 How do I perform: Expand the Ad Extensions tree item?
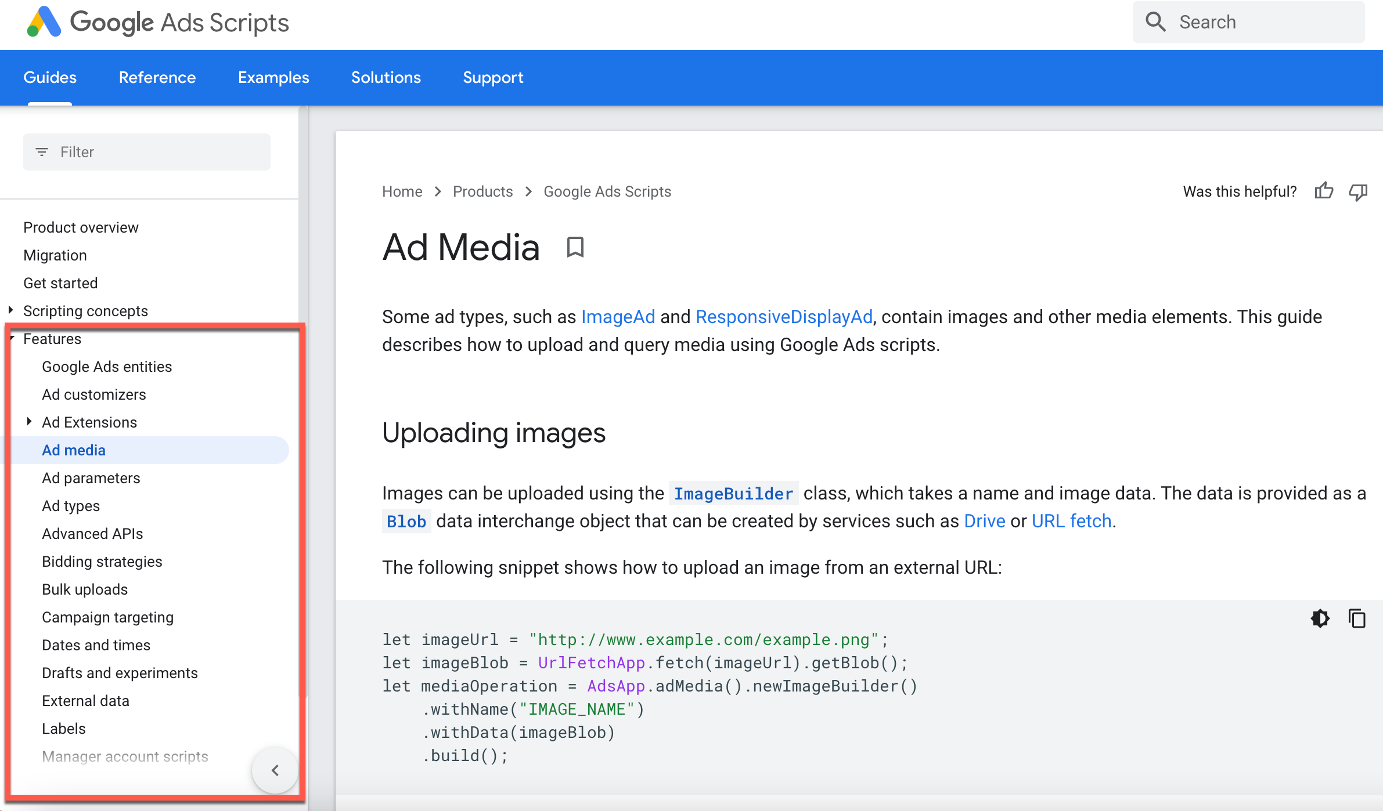27,422
